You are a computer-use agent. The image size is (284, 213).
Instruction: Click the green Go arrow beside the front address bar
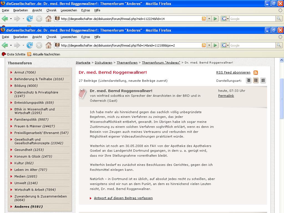(x=215, y=45)
